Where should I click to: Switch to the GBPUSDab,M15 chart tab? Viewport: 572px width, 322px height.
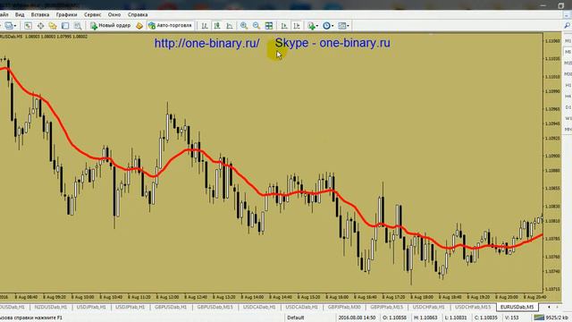[x=214, y=308]
